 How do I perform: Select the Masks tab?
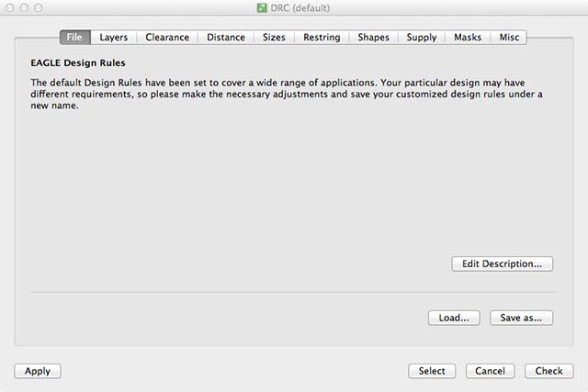[x=469, y=38]
